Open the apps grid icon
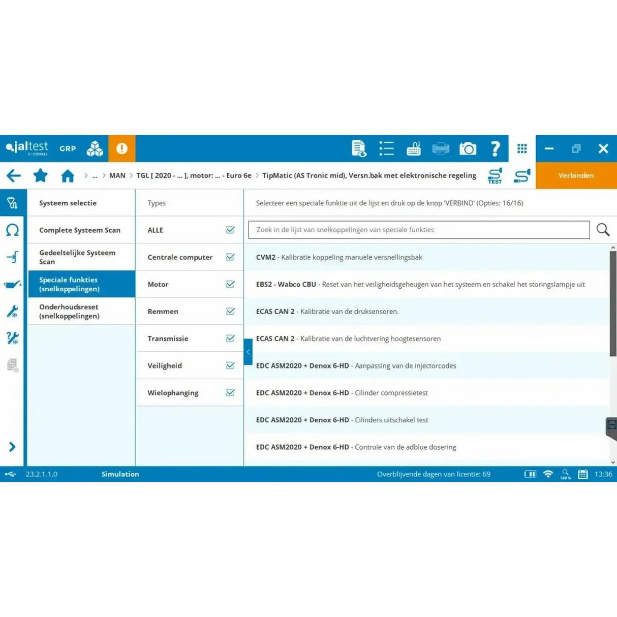This screenshot has height=617, width=617. click(x=522, y=148)
